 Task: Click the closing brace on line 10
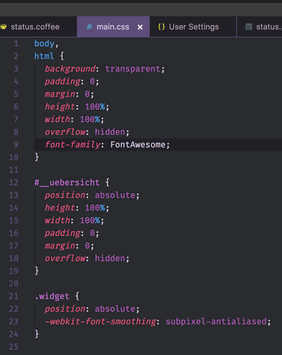[x=37, y=157]
